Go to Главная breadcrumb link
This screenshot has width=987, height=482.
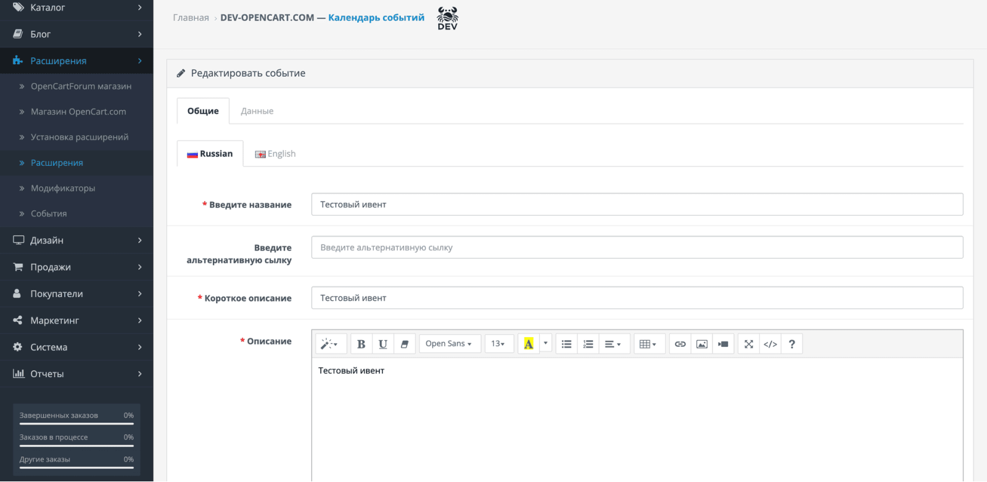pyautogui.click(x=191, y=17)
